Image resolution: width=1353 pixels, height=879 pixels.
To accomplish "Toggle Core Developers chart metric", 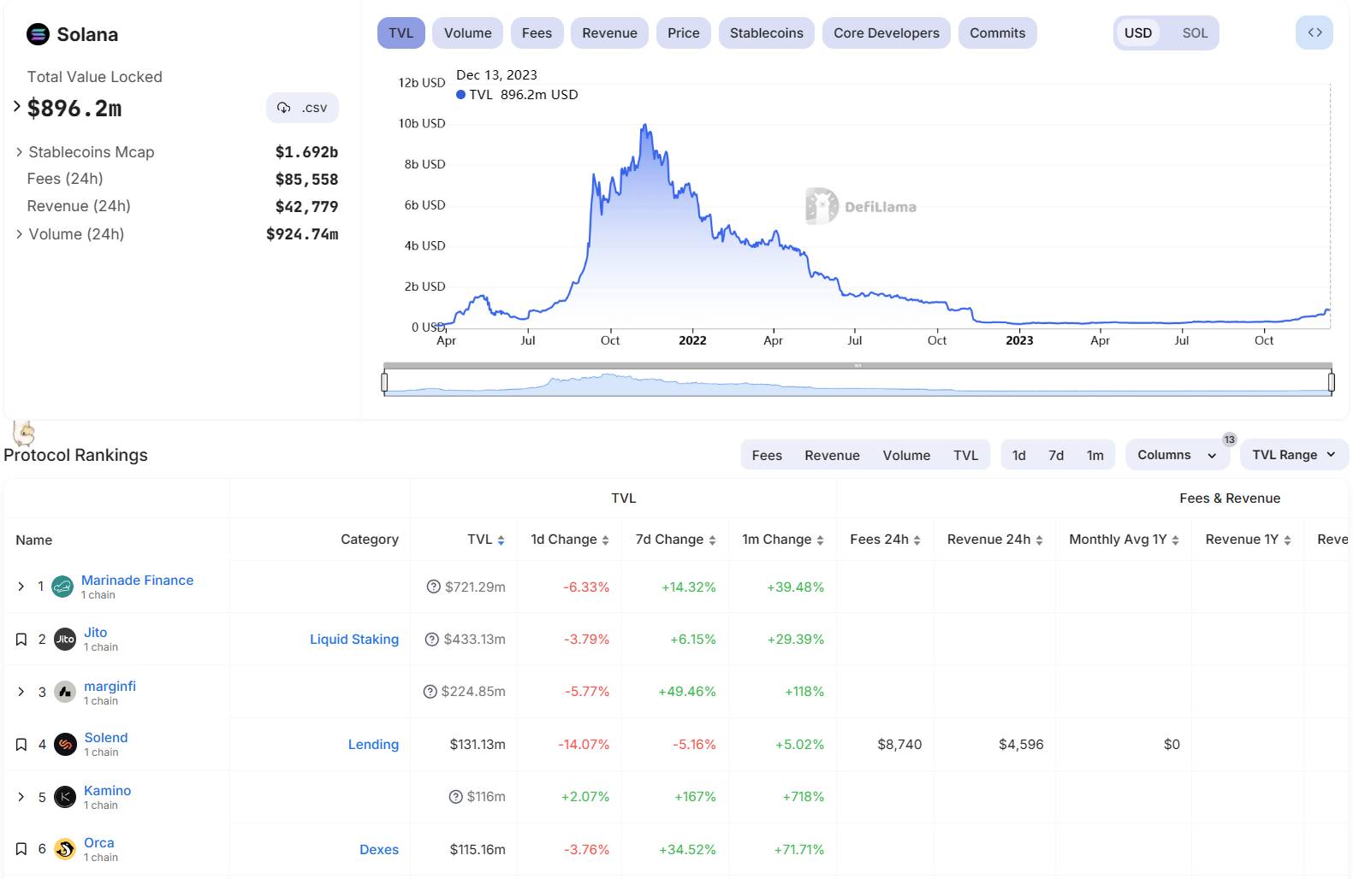I will coord(886,32).
